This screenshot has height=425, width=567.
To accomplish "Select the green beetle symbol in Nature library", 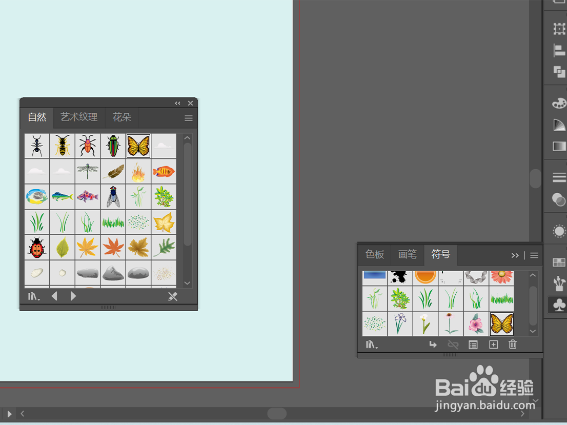I will click(113, 146).
